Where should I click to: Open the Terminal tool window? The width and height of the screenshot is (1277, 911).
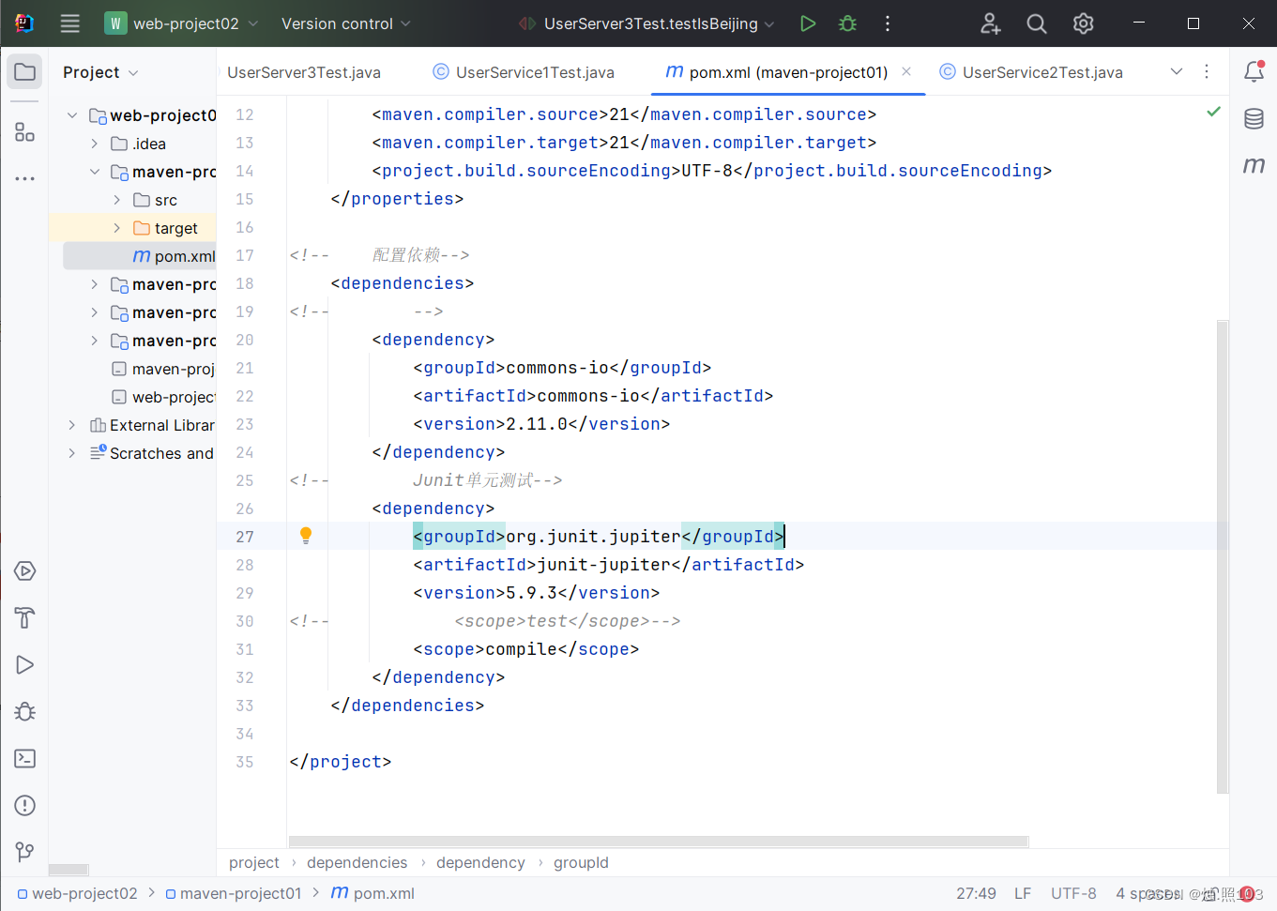24,758
